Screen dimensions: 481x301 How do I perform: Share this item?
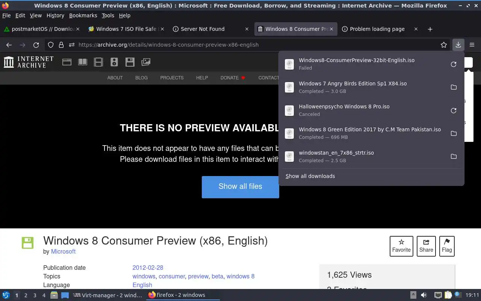coord(426,246)
